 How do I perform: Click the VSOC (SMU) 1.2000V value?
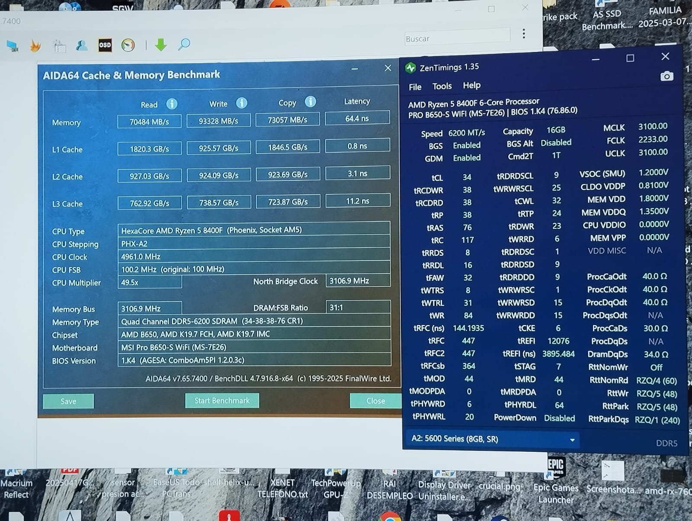(653, 173)
